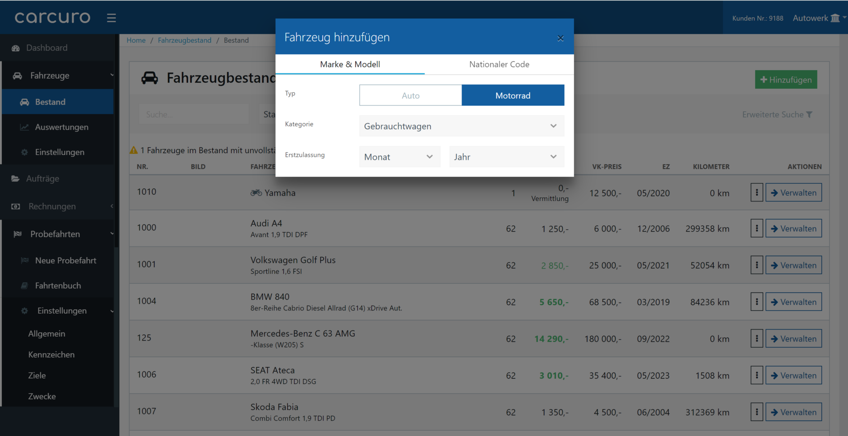This screenshot has width=848, height=436.
Task: Open the Dashboard gauge icon
Action: click(x=16, y=48)
